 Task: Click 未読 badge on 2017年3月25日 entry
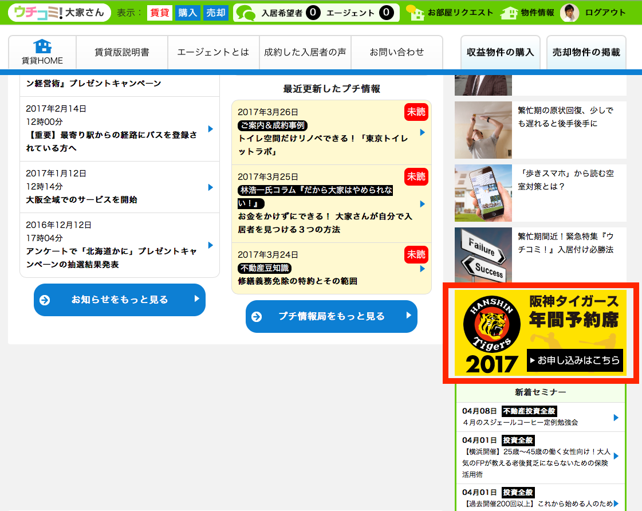pyautogui.click(x=416, y=176)
